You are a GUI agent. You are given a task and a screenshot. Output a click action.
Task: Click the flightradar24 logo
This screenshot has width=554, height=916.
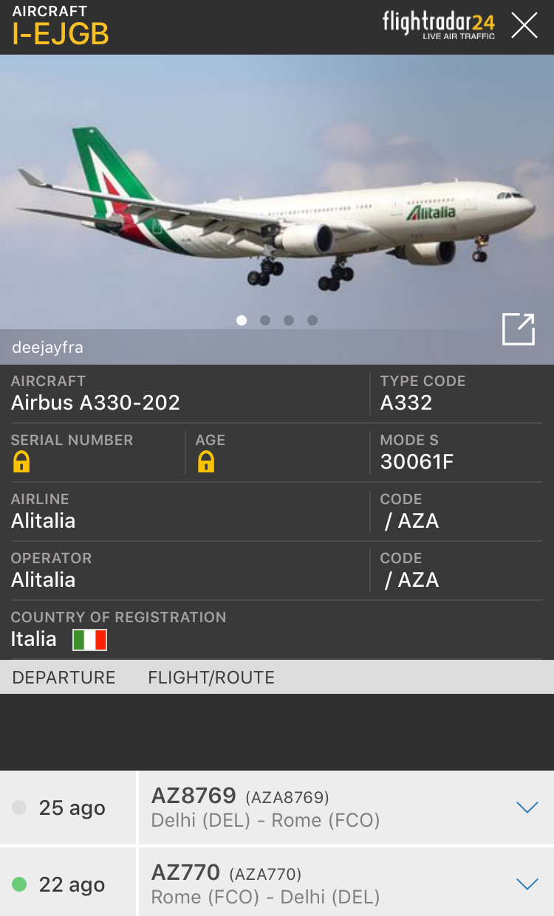439,24
